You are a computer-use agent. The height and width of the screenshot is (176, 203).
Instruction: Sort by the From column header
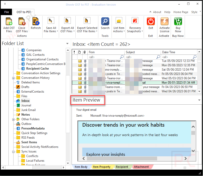tap(106, 52)
